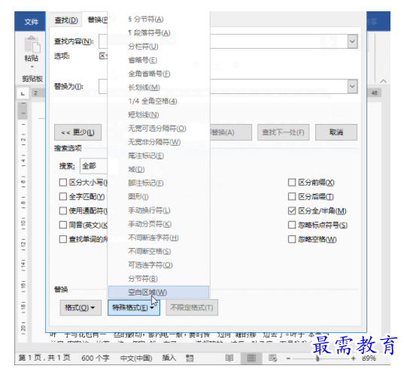Collapse the ribbon with the chevron icon
The image size is (404, 369).
coord(383,81)
